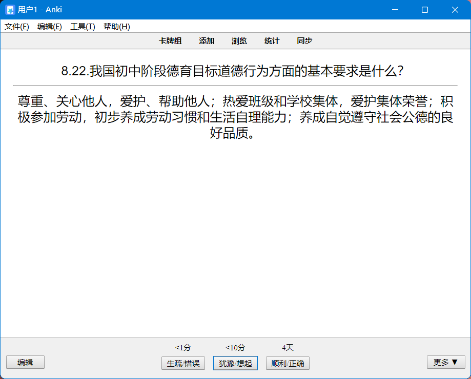Rate card as 犹豫/想起

pyautogui.click(x=236, y=364)
